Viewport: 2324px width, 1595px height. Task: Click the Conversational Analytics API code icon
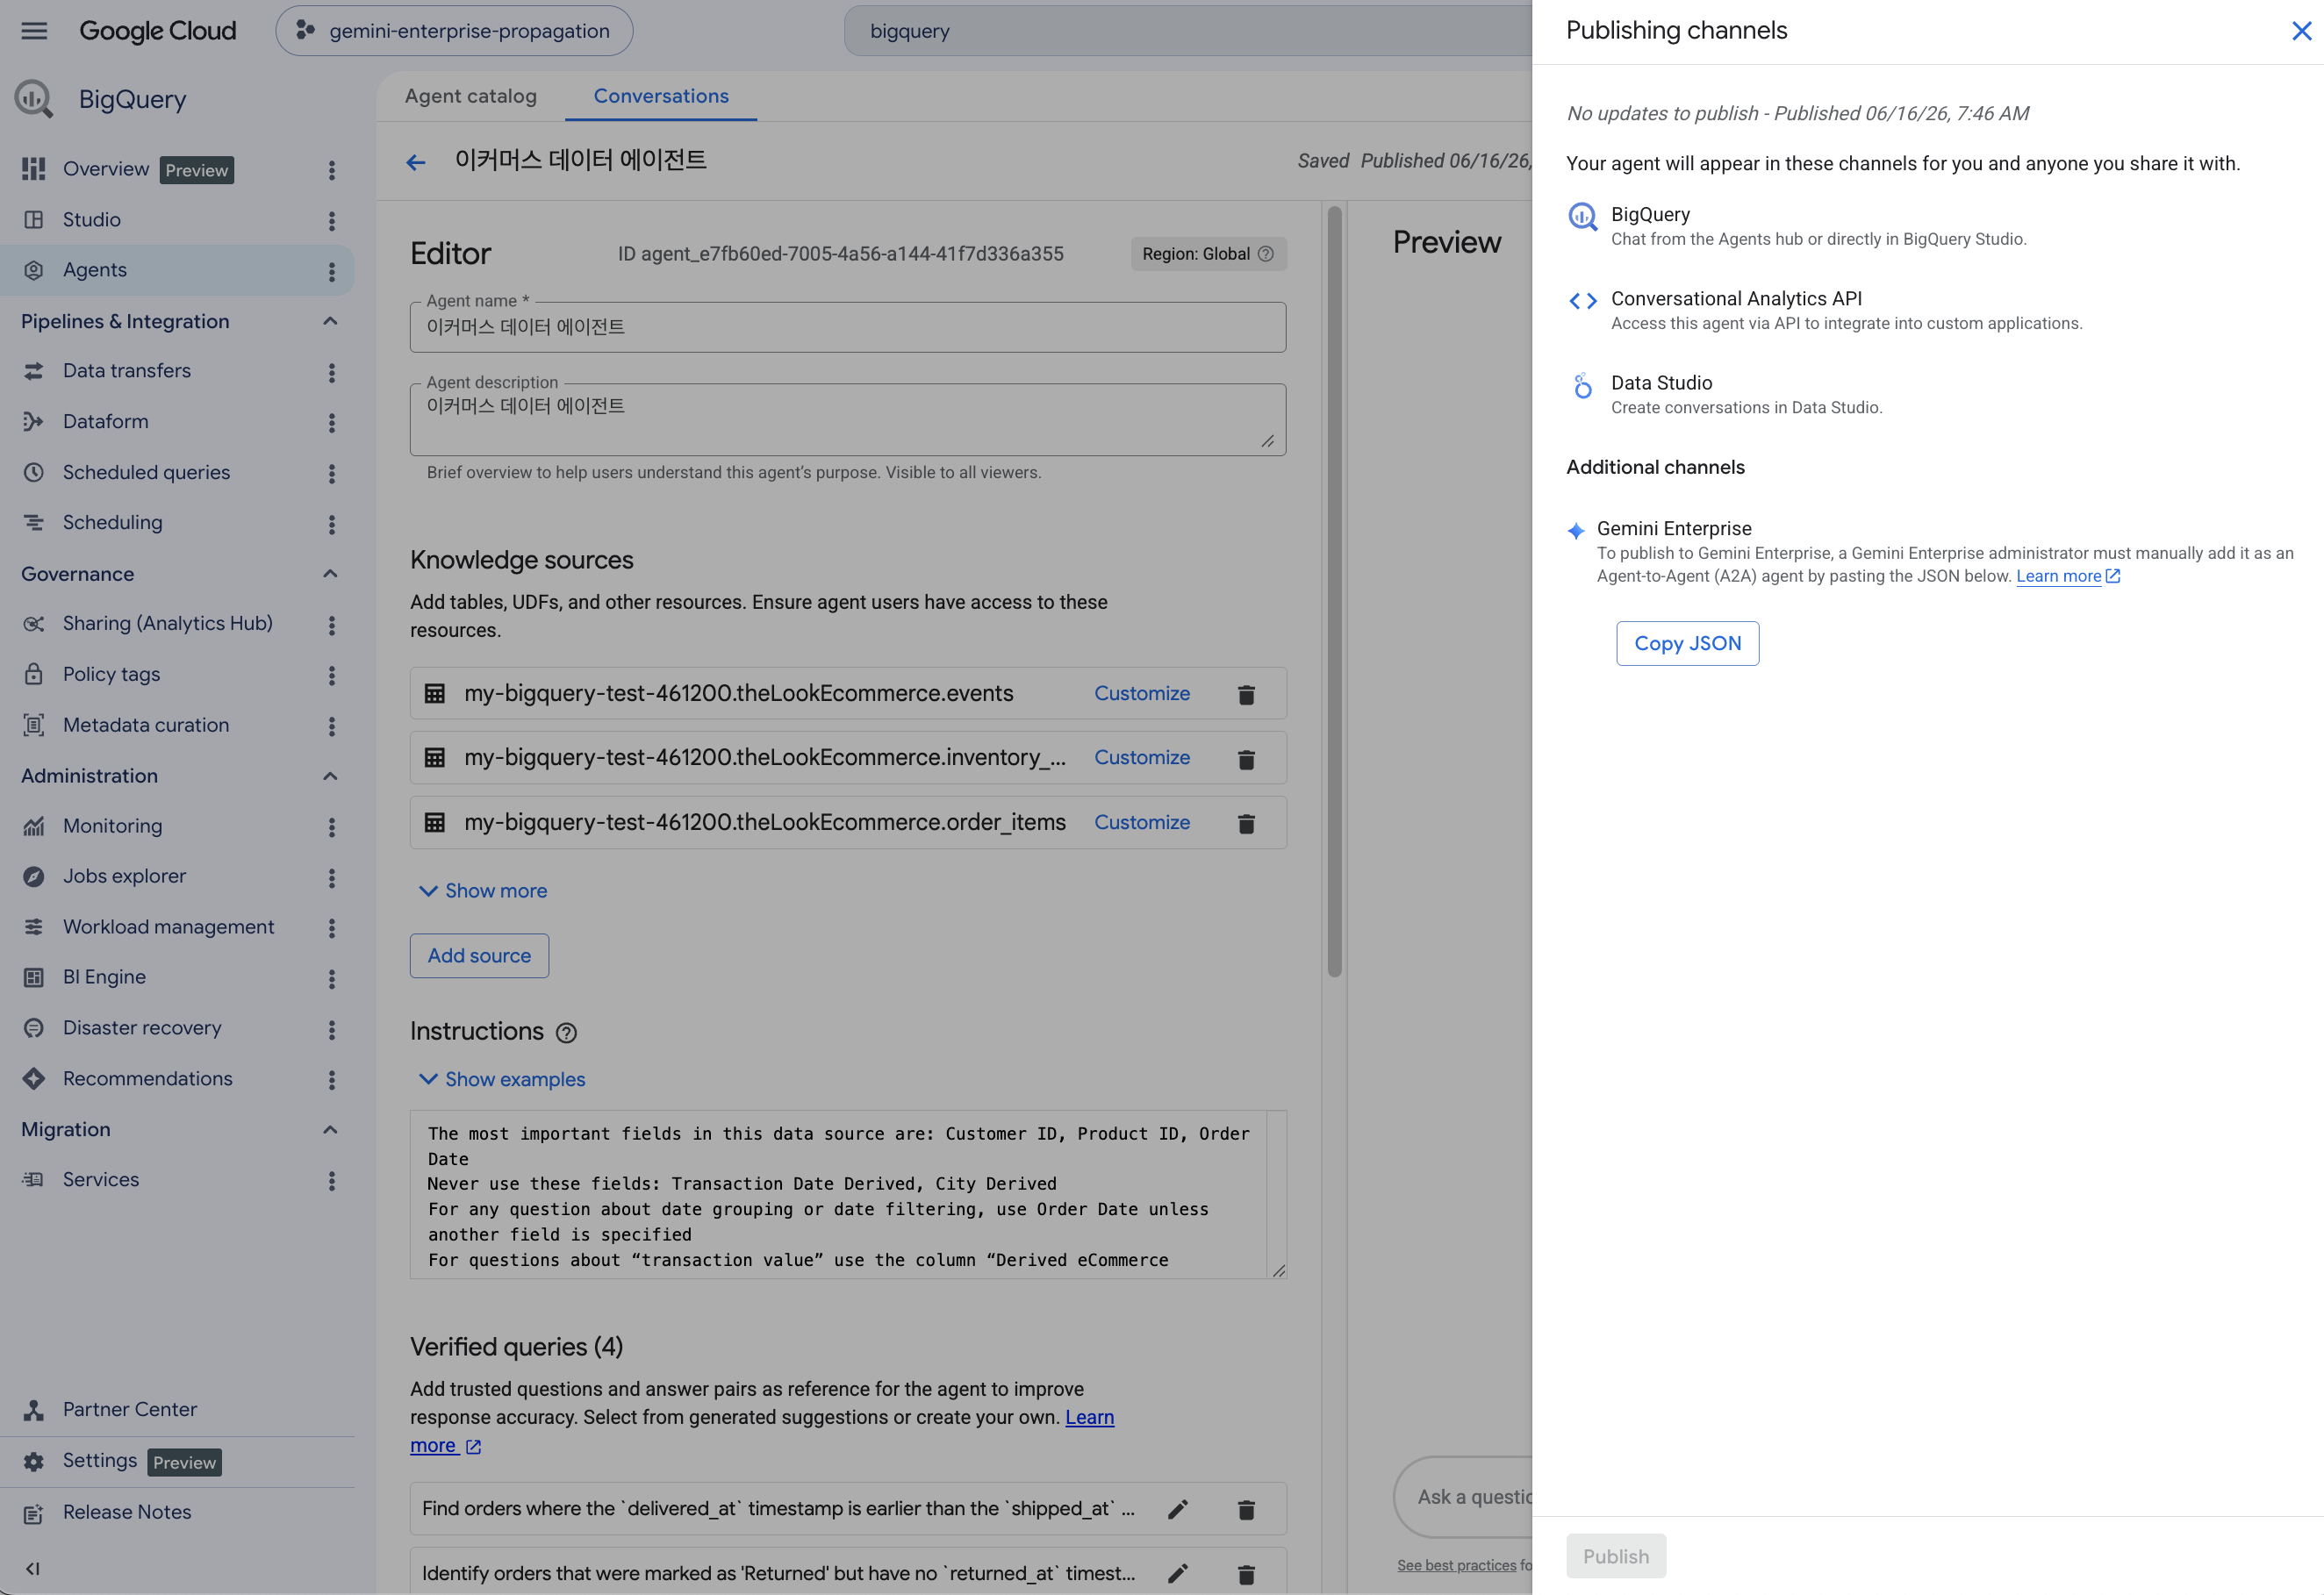point(1583,301)
